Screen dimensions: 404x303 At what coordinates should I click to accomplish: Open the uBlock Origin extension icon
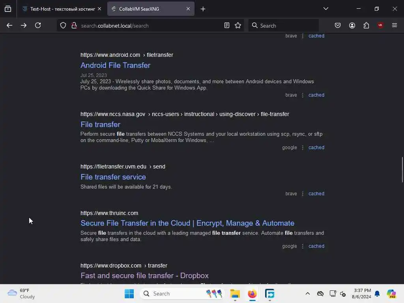coord(380,25)
